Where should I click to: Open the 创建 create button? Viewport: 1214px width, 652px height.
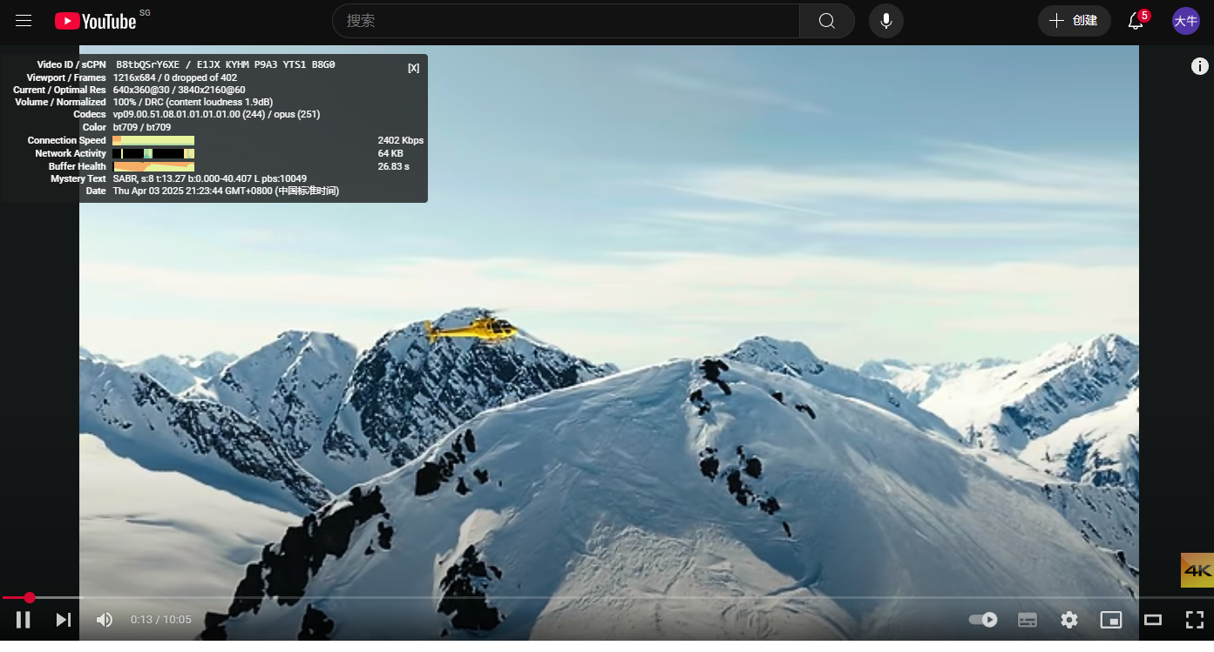point(1074,21)
